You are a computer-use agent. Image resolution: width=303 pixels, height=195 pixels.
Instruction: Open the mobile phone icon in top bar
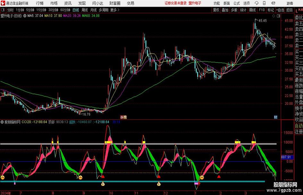264,3
